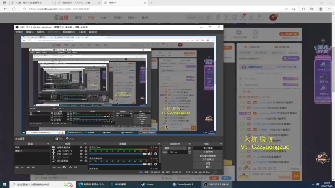Remove selected source with minus icon

59,168
